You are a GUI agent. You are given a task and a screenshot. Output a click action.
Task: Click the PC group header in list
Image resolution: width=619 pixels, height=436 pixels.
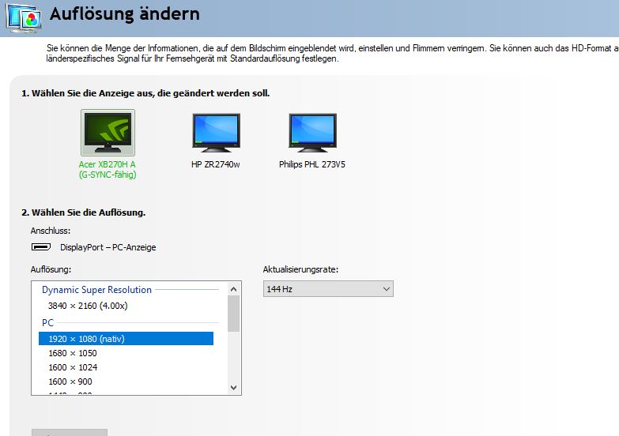point(47,323)
